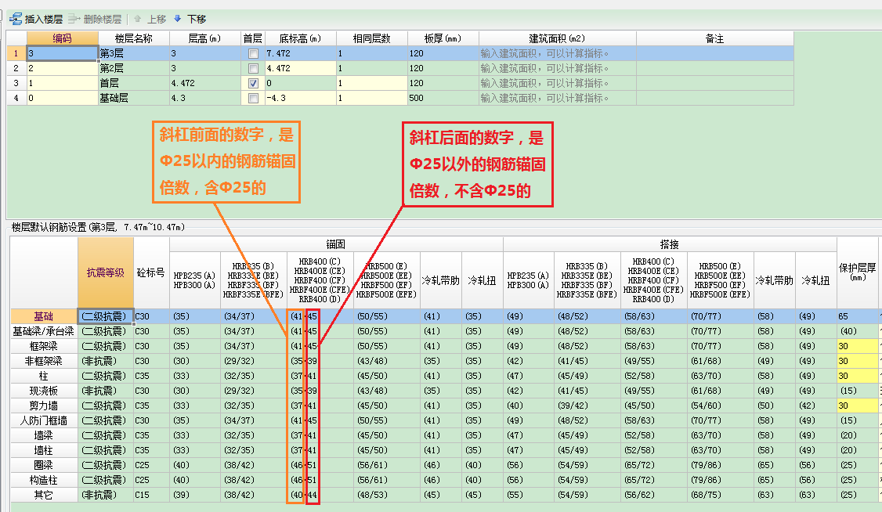The image size is (882, 512).
Task: Click 锚固 HPB235 value (39) in 其它 row
Action: (x=194, y=495)
